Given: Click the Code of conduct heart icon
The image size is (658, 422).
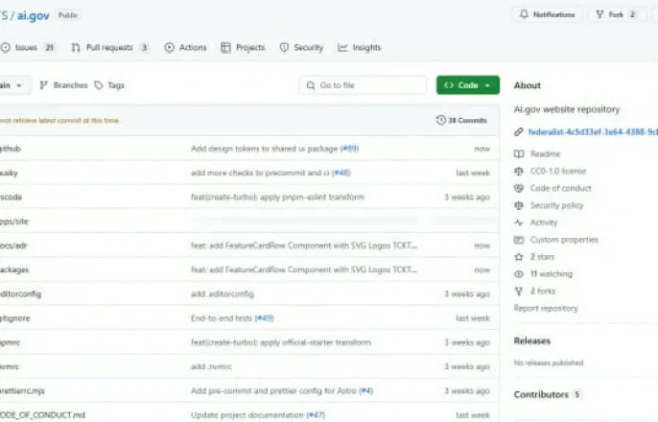Looking at the screenshot, I should [519, 188].
